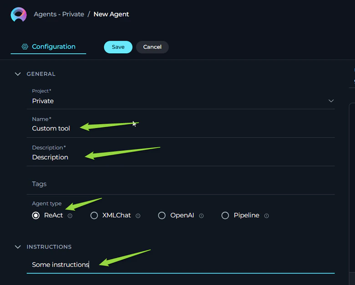Select the ReAct agent type
This screenshot has width=355, height=285.
[36, 215]
